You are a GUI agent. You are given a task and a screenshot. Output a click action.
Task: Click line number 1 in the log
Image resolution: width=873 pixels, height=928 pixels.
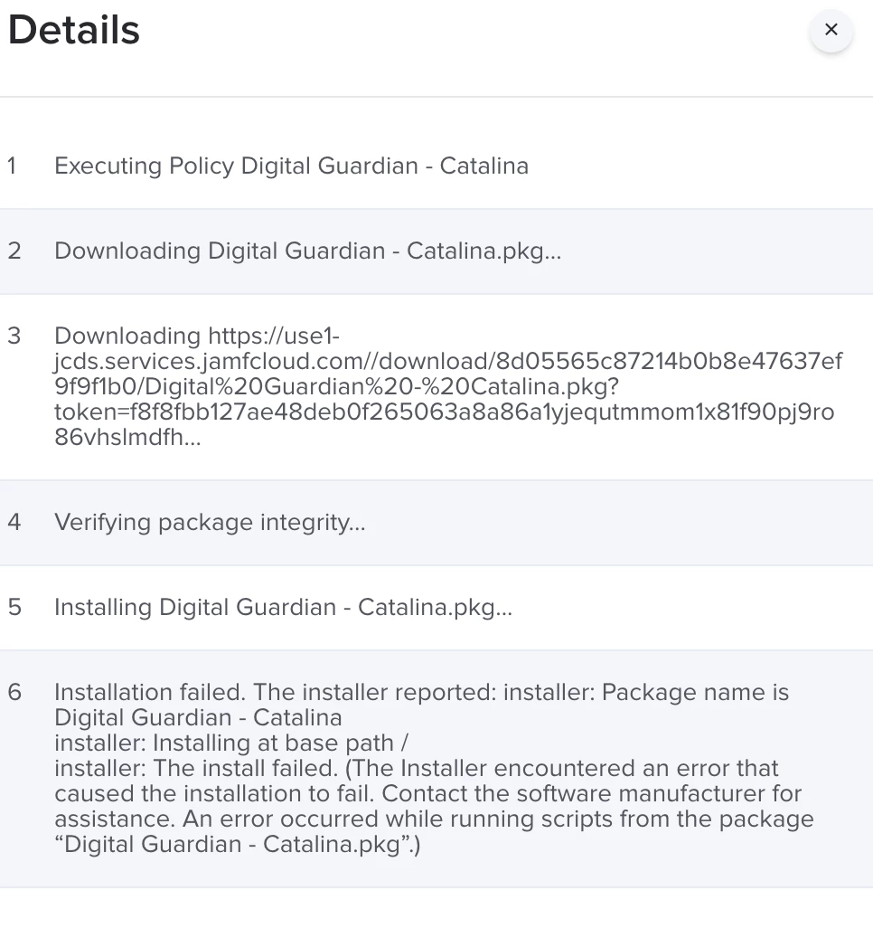tap(13, 166)
